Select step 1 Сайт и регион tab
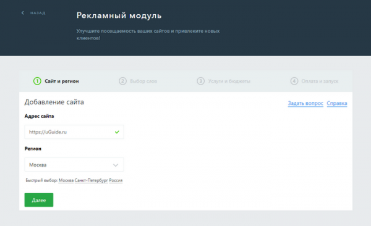Screen dimensions: 371x226 56,81
